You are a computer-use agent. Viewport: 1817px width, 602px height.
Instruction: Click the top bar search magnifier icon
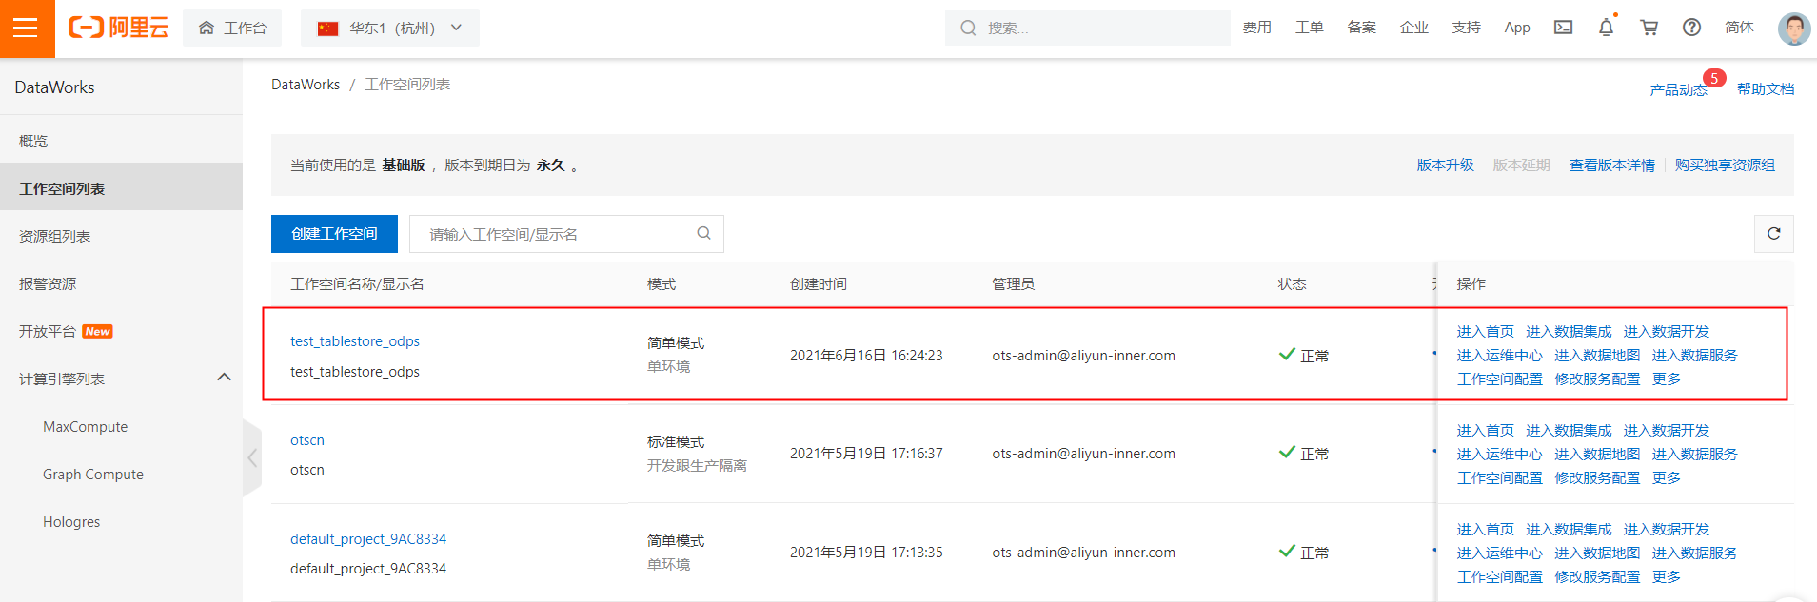coord(968,29)
